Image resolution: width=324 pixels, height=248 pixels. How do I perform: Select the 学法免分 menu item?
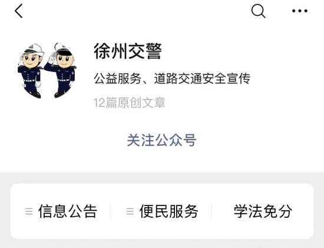tap(263, 211)
